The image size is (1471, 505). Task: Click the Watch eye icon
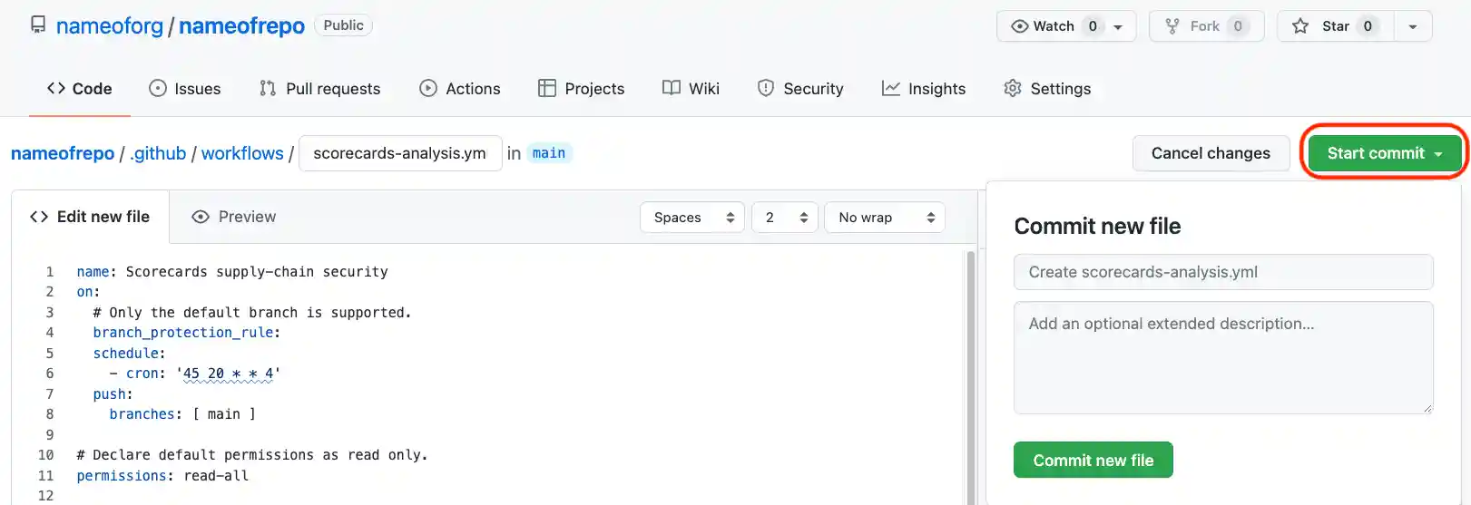(x=1020, y=26)
